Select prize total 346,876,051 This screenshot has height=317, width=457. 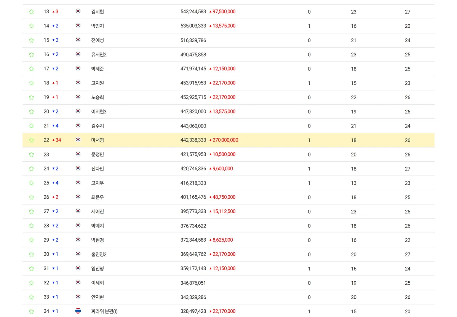pos(193,283)
